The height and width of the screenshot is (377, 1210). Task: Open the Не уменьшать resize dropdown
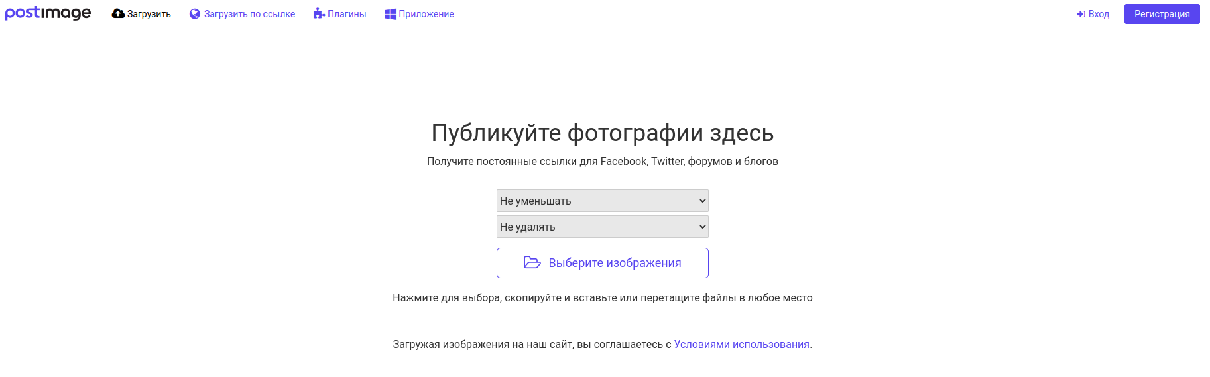[x=603, y=201]
